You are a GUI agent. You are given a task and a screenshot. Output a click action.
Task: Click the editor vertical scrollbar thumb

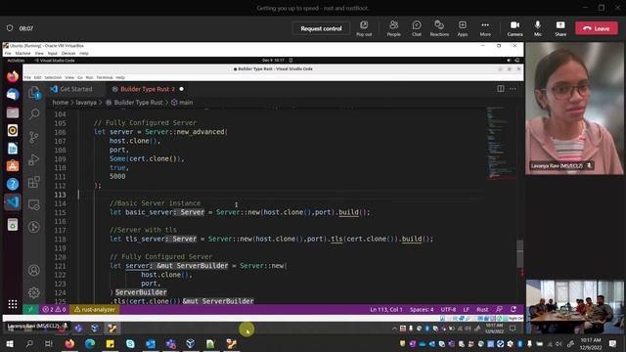pyautogui.click(x=519, y=254)
